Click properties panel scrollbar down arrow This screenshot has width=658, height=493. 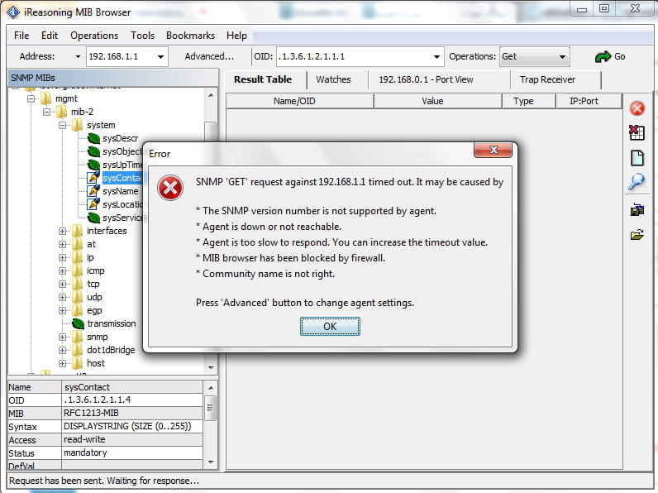211,462
